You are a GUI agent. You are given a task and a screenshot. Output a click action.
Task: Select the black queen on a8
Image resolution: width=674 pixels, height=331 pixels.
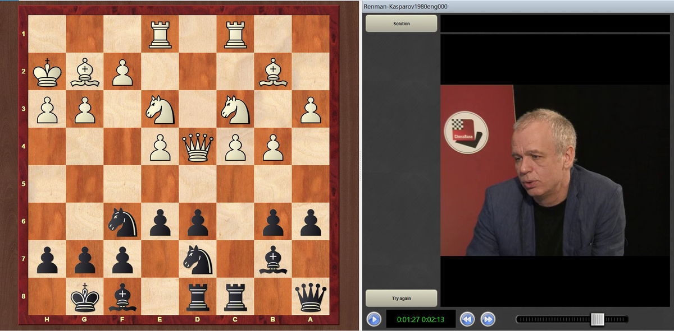pyautogui.click(x=311, y=297)
